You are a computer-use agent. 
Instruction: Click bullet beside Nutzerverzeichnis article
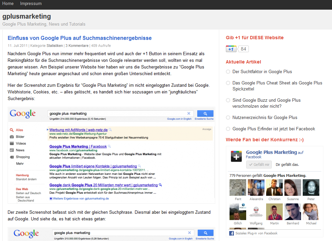click(x=228, y=117)
